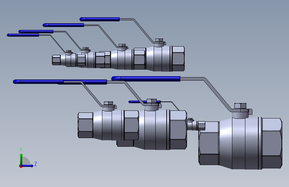The image size is (289, 187).
Task: Click the red X axis origin dot on the triad
Action: [21, 166]
